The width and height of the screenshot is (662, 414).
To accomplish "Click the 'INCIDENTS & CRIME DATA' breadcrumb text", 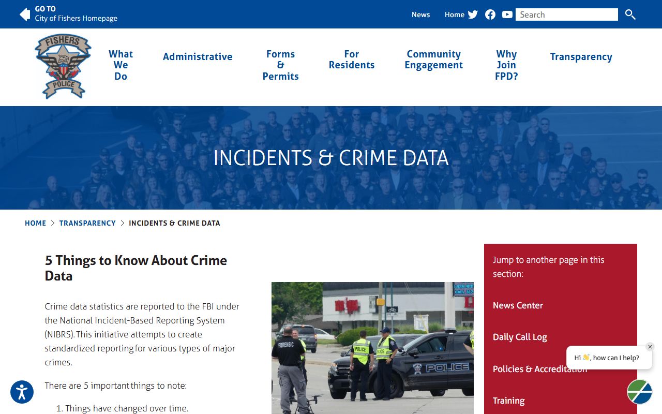I will (x=174, y=223).
